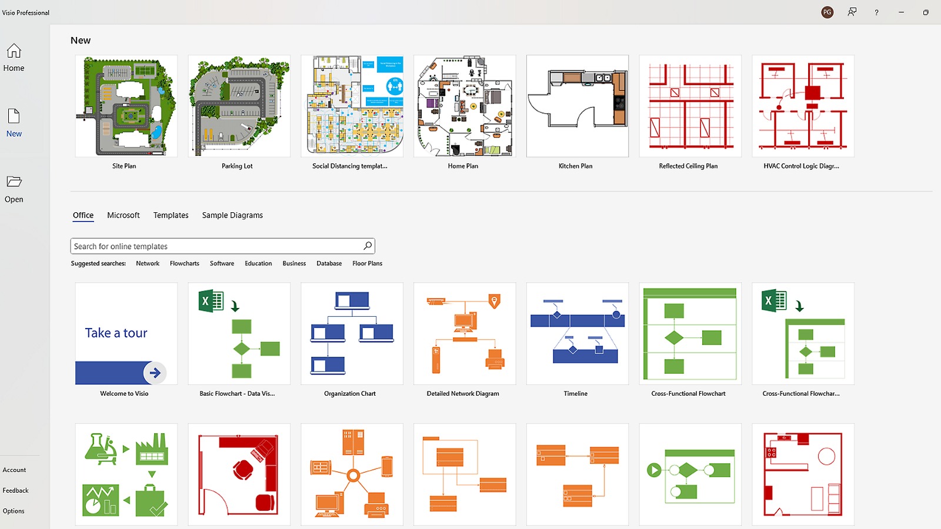Screen dimensions: 941x529
Task: Click the Education suggested search
Action: pyautogui.click(x=258, y=263)
